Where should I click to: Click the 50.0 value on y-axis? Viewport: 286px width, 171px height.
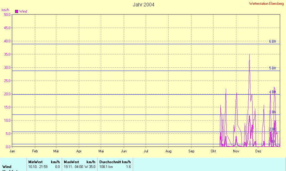coord(6,14)
